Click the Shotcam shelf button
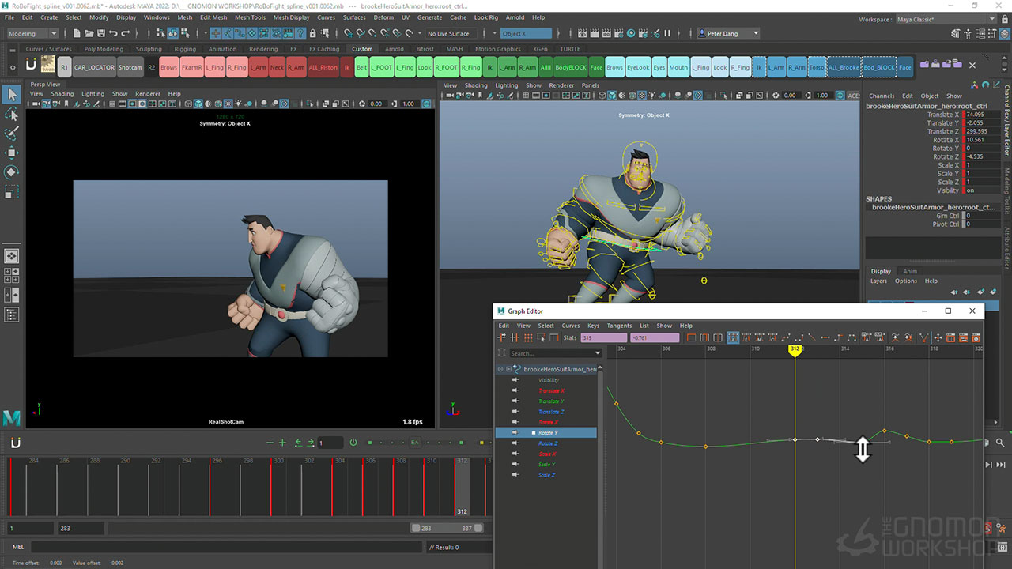 coord(130,67)
